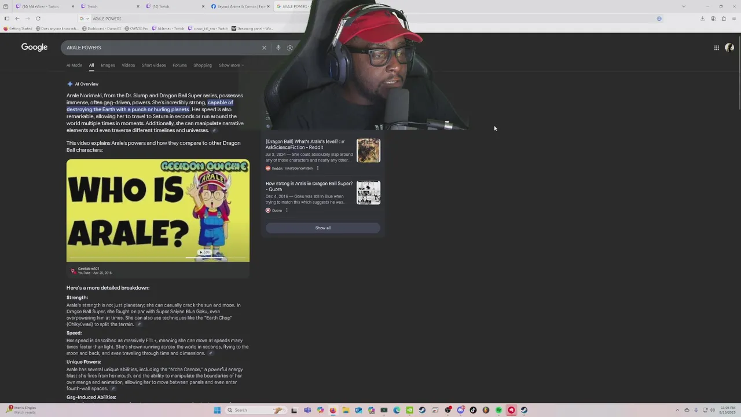The width and height of the screenshot is (741, 417).
Task: Open Streaming panel bookmark
Action: tap(252, 28)
